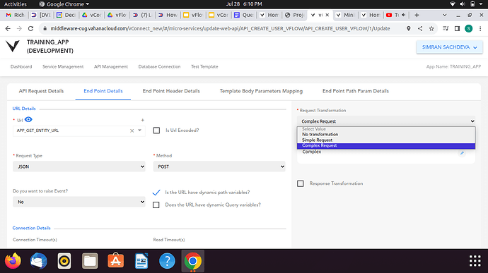Expand the tab list chevron
This screenshot has width=488, height=273.
click(x=445, y=15)
